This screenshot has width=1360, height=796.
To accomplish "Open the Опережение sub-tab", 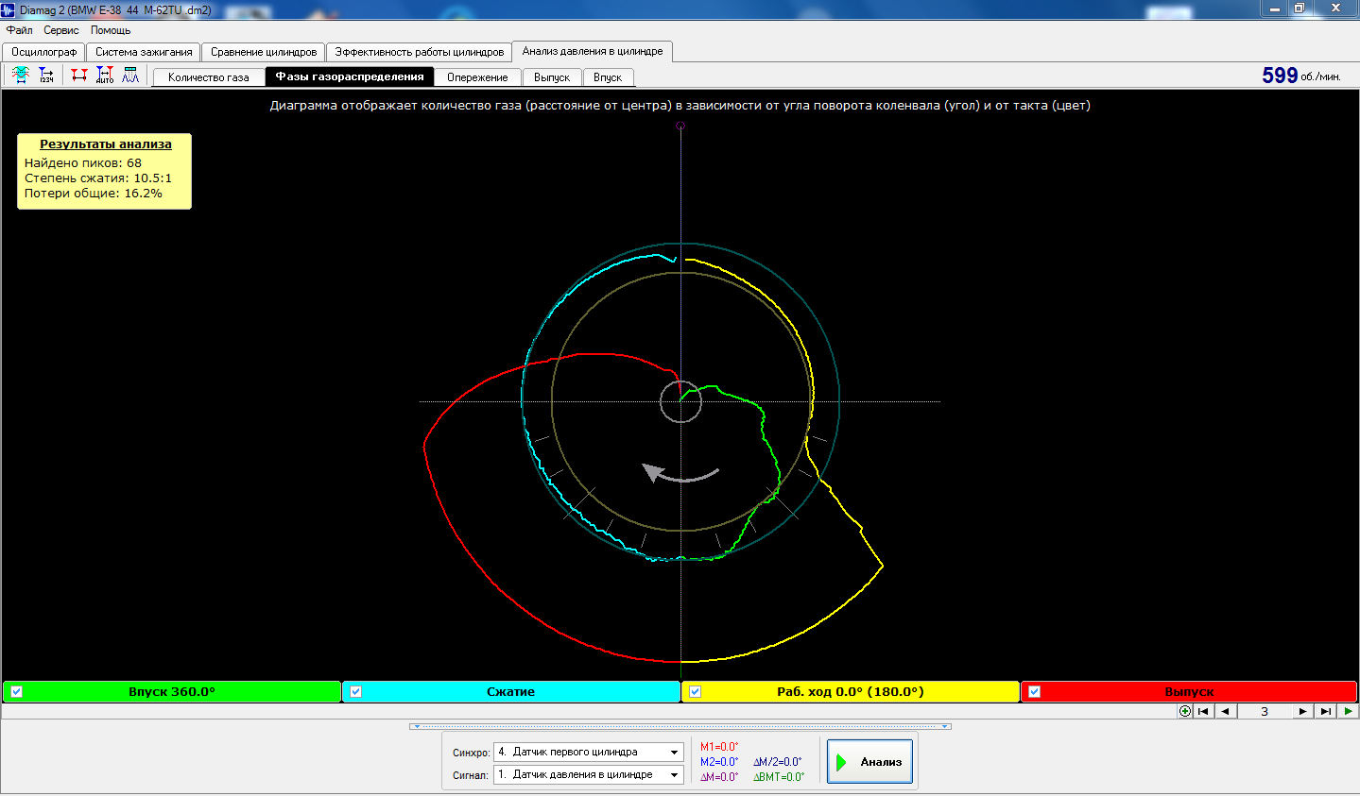I will (477, 77).
